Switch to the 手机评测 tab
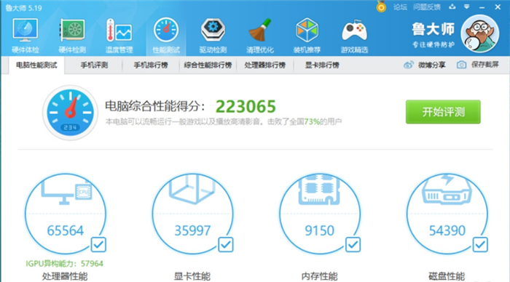The image size is (510, 282). [94, 65]
